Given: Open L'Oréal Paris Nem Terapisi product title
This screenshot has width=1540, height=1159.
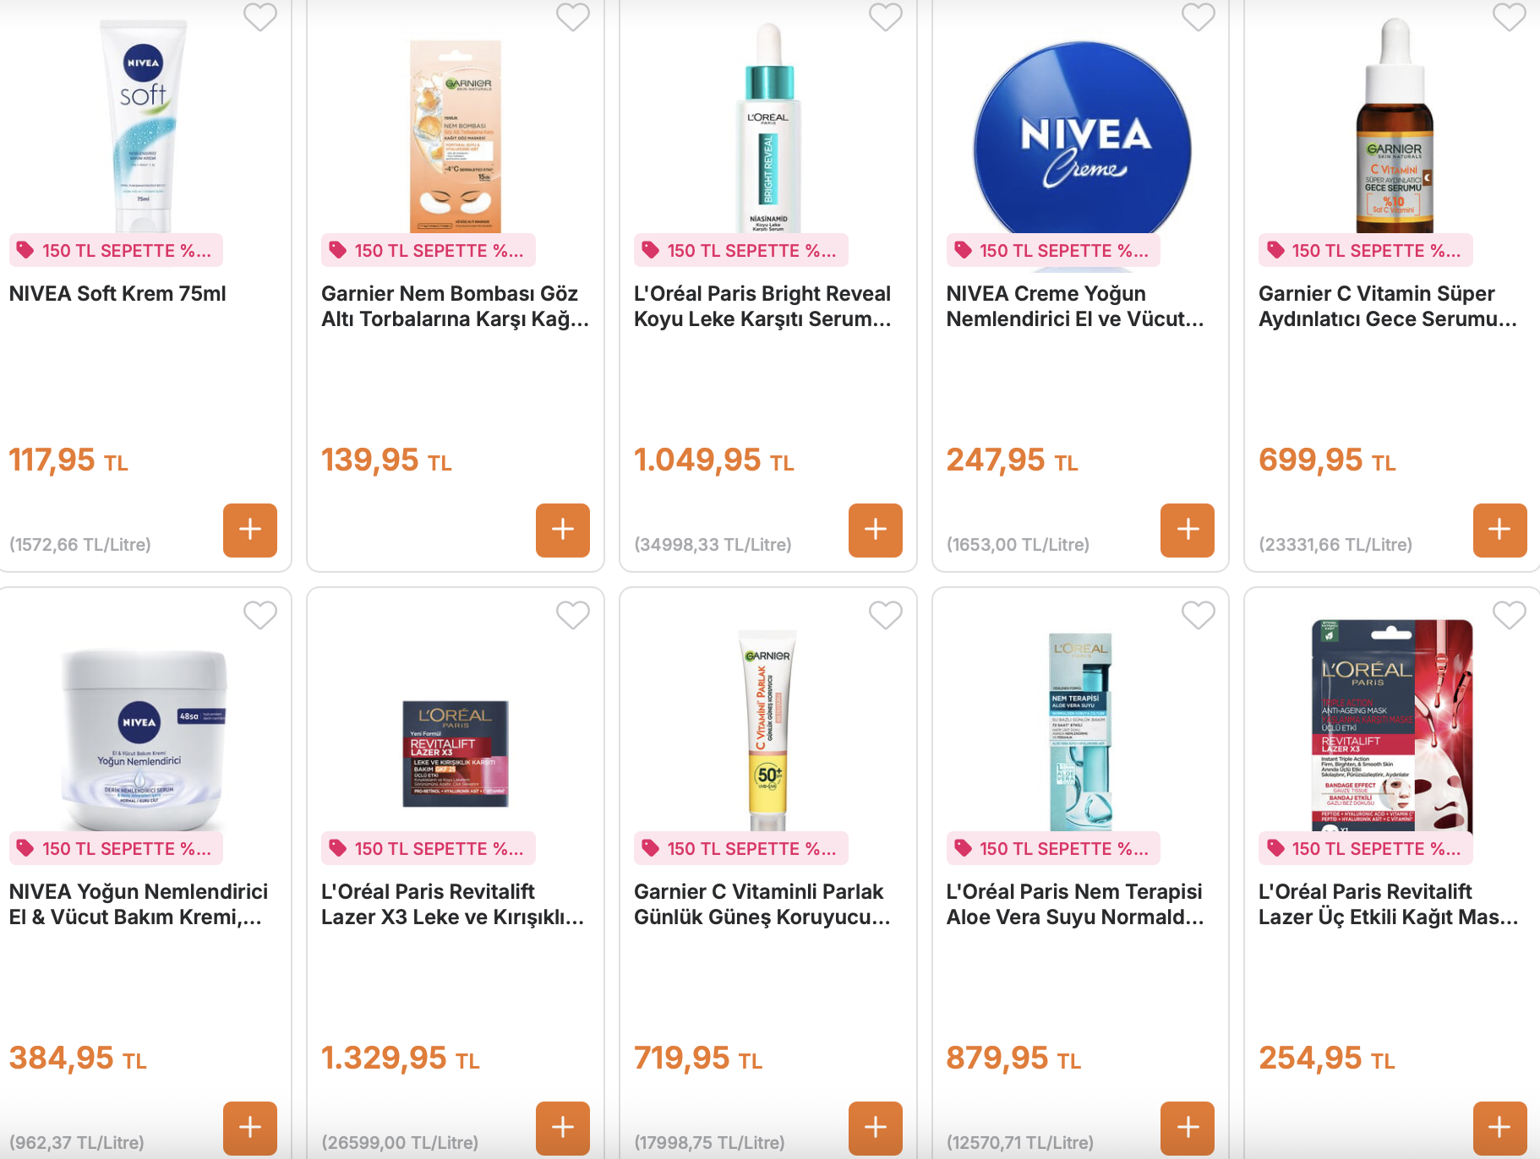Looking at the screenshot, I should point(1074,904).
